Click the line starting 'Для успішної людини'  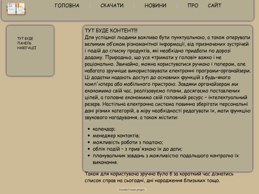167,37
